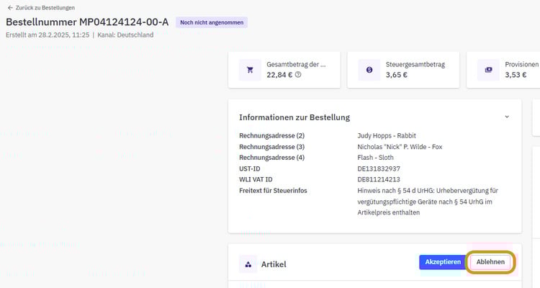Click the Artikel section shapes icon

248,264
